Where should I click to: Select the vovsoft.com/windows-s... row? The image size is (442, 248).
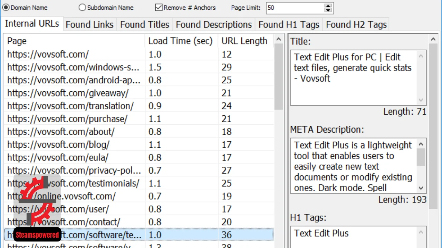click(x=139, y=67)
